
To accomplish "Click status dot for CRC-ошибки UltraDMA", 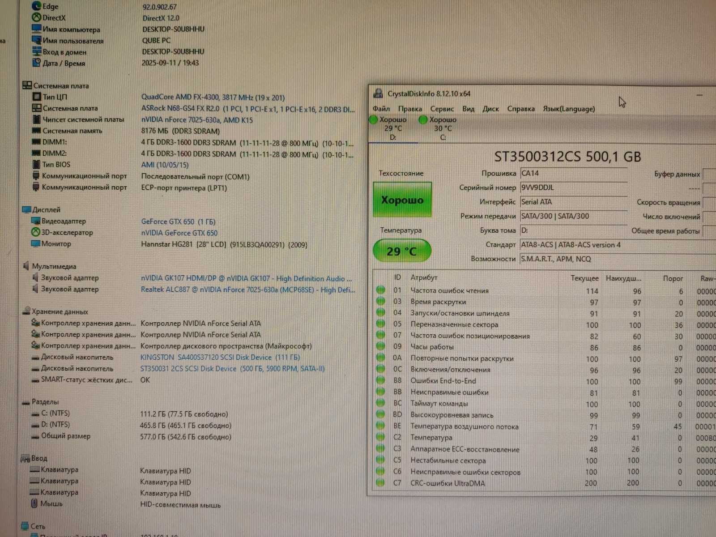I will coord(380,483).
